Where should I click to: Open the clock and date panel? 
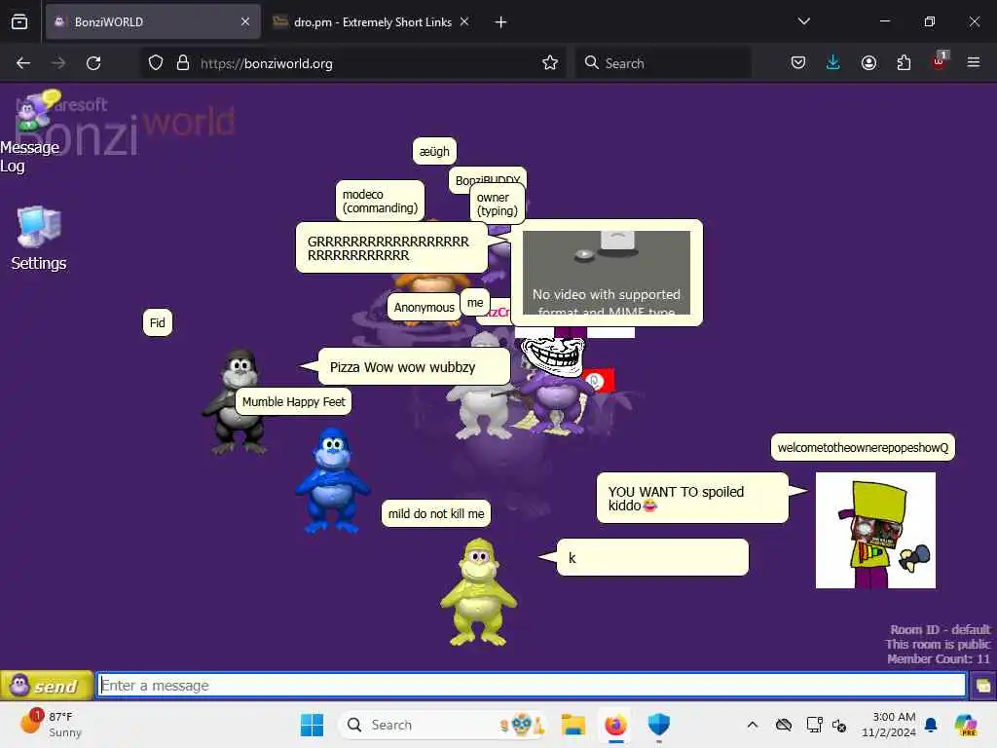888,725
